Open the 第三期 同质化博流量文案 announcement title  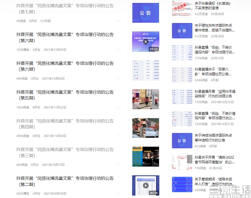pyautogui.click(x=65, y=152)
